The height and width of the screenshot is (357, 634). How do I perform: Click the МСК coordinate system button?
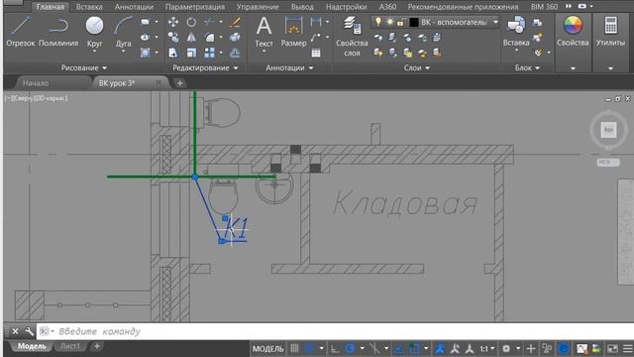[x=607, y=162]
